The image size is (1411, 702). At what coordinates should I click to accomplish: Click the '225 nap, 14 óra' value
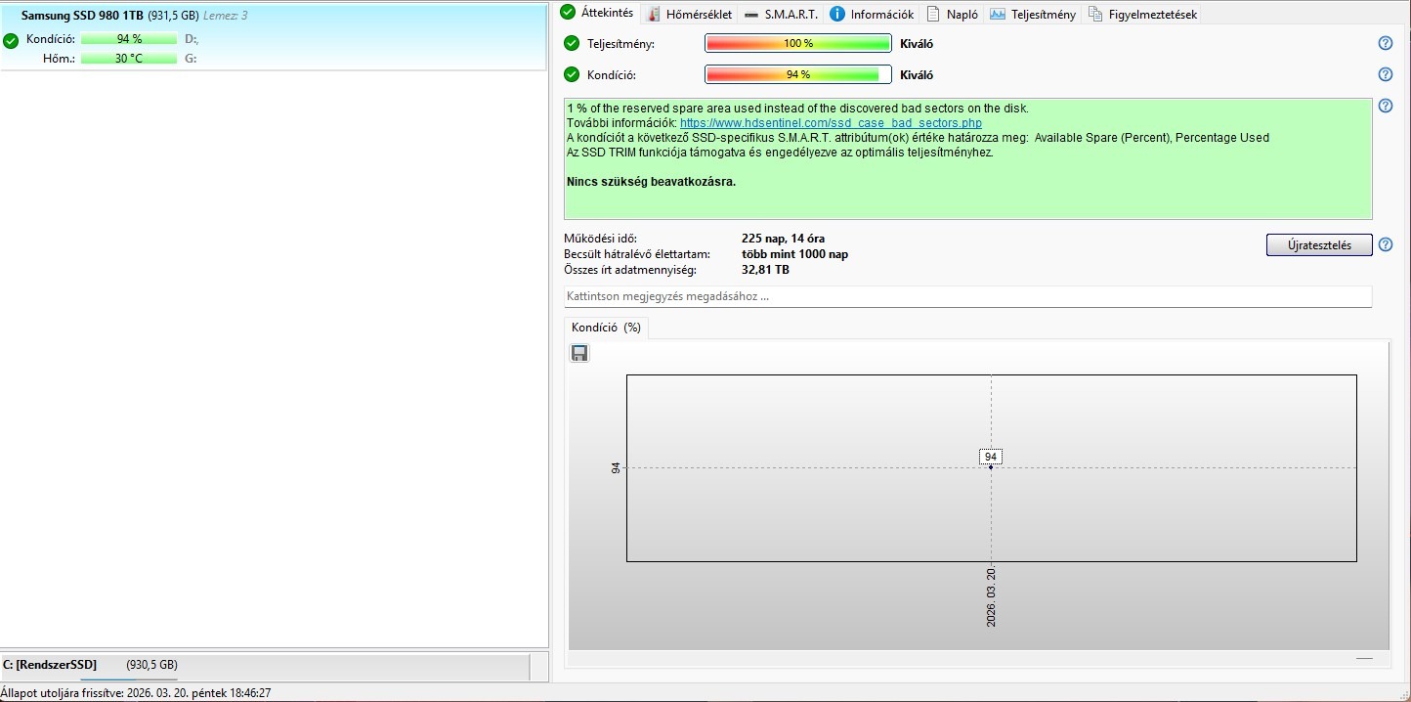pyautogui.click(x=783, y=239)
